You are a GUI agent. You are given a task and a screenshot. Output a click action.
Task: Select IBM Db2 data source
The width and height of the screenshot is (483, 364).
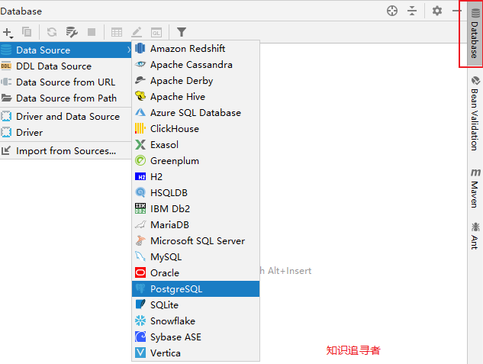(195, 209)
